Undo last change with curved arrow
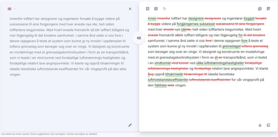Image resolution: width=278 pixels, height=137 pixels. coord(164,9)
